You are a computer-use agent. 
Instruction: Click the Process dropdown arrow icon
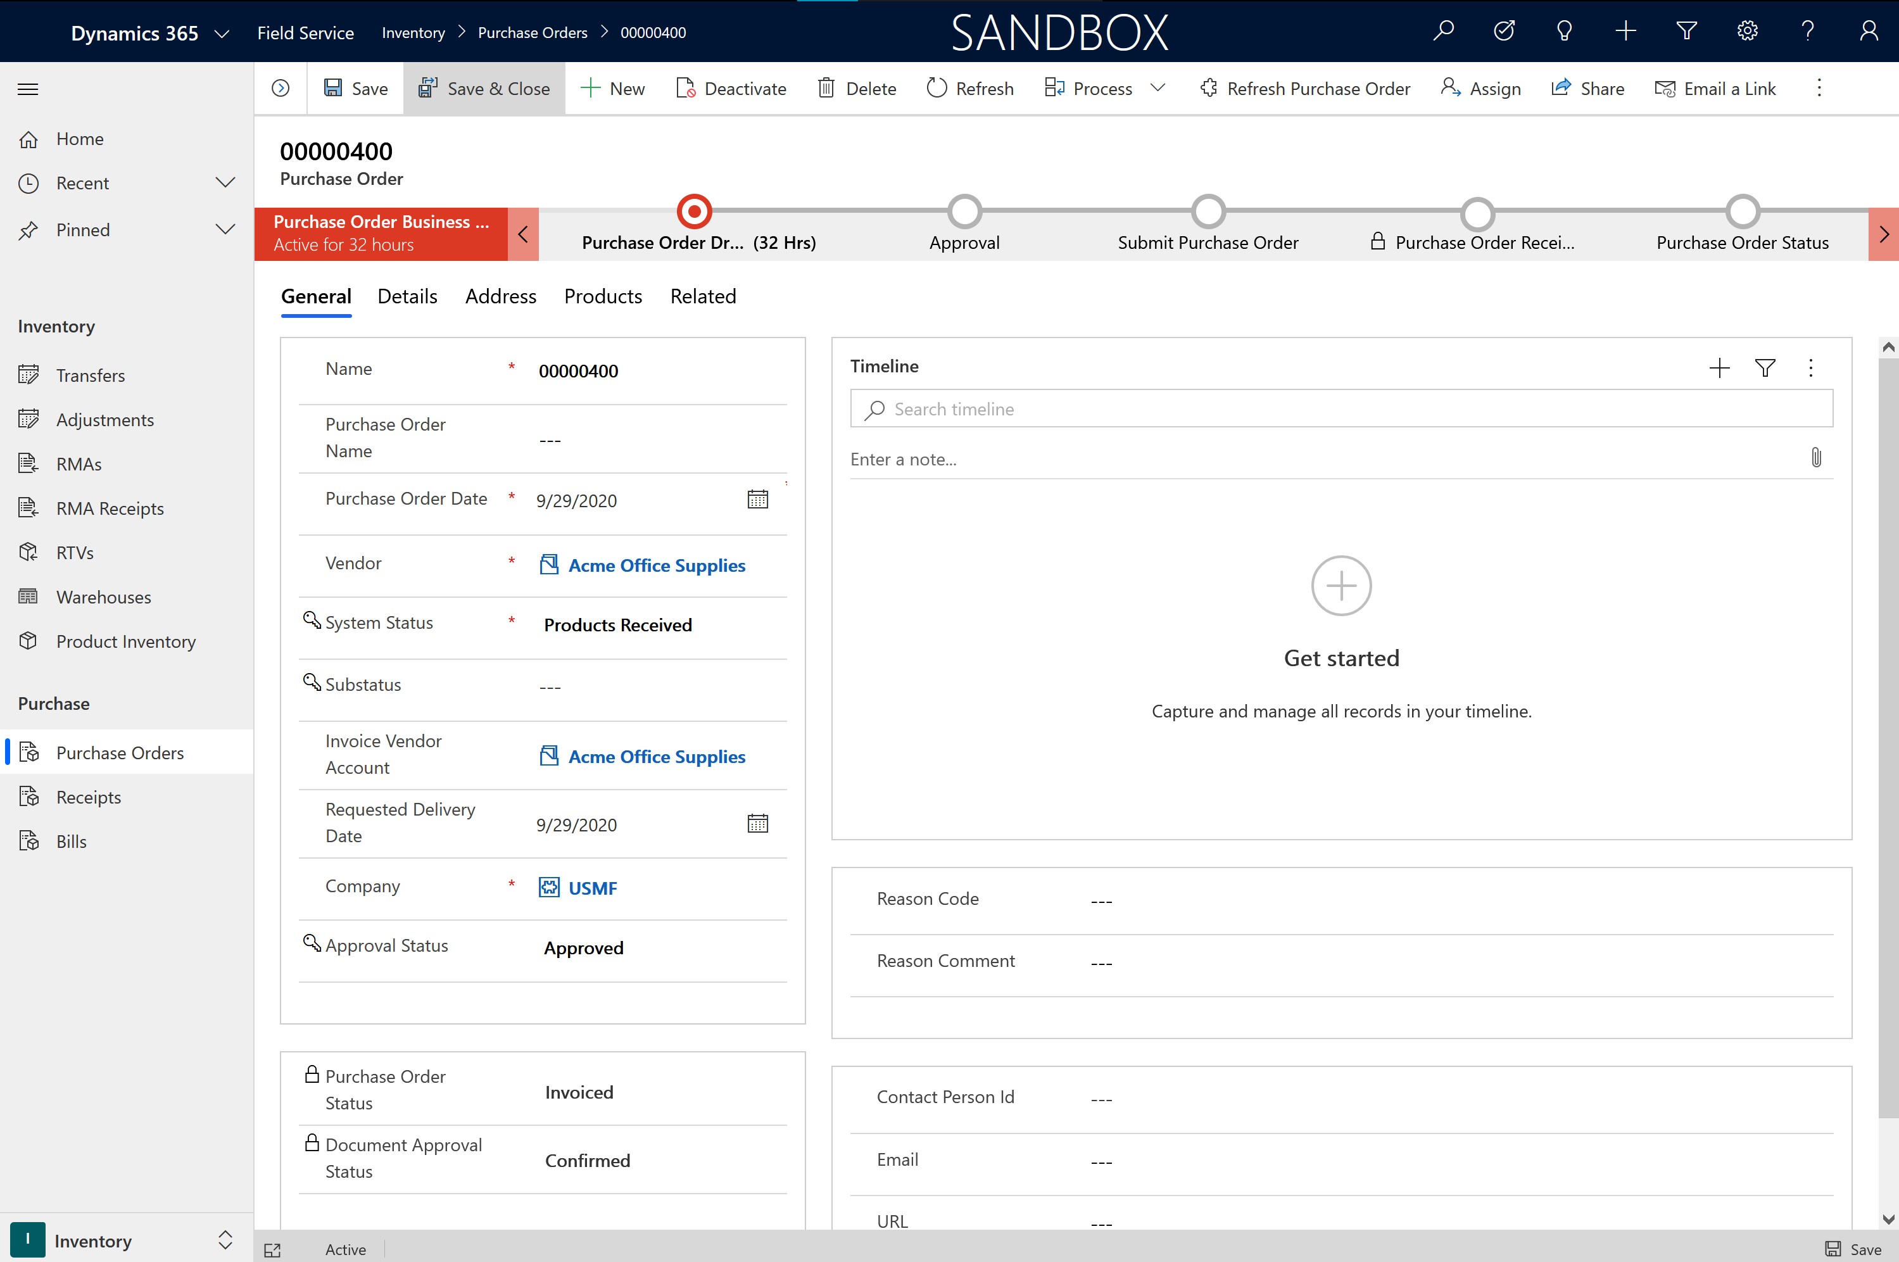pos(1157,89)
